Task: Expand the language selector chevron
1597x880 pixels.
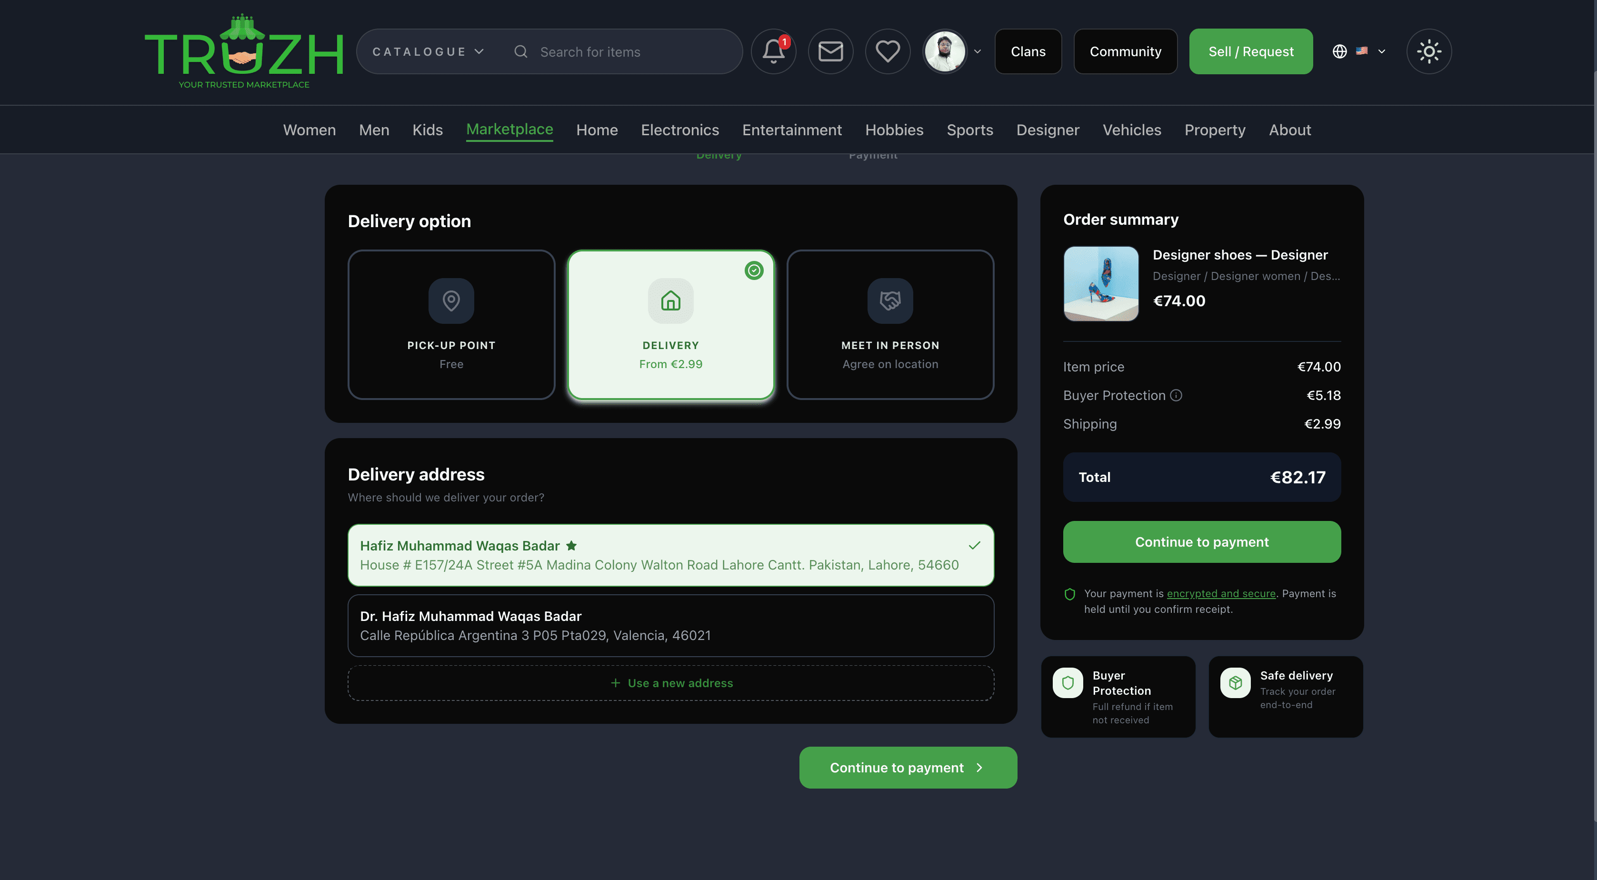Action: pos(1382,51)
